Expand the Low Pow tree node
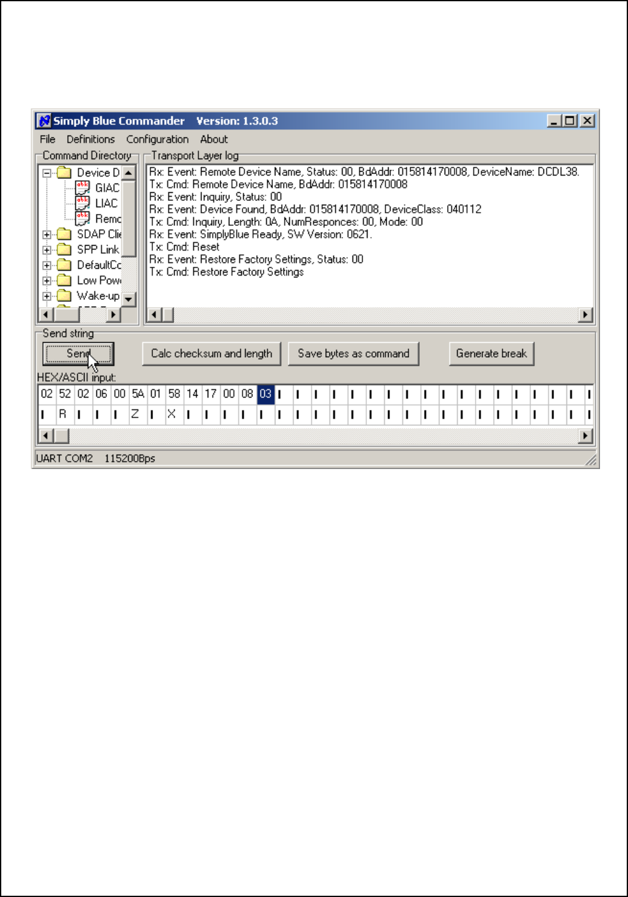Image resolution: width=628 pixels, height=897 pixels. click(47, 281)
